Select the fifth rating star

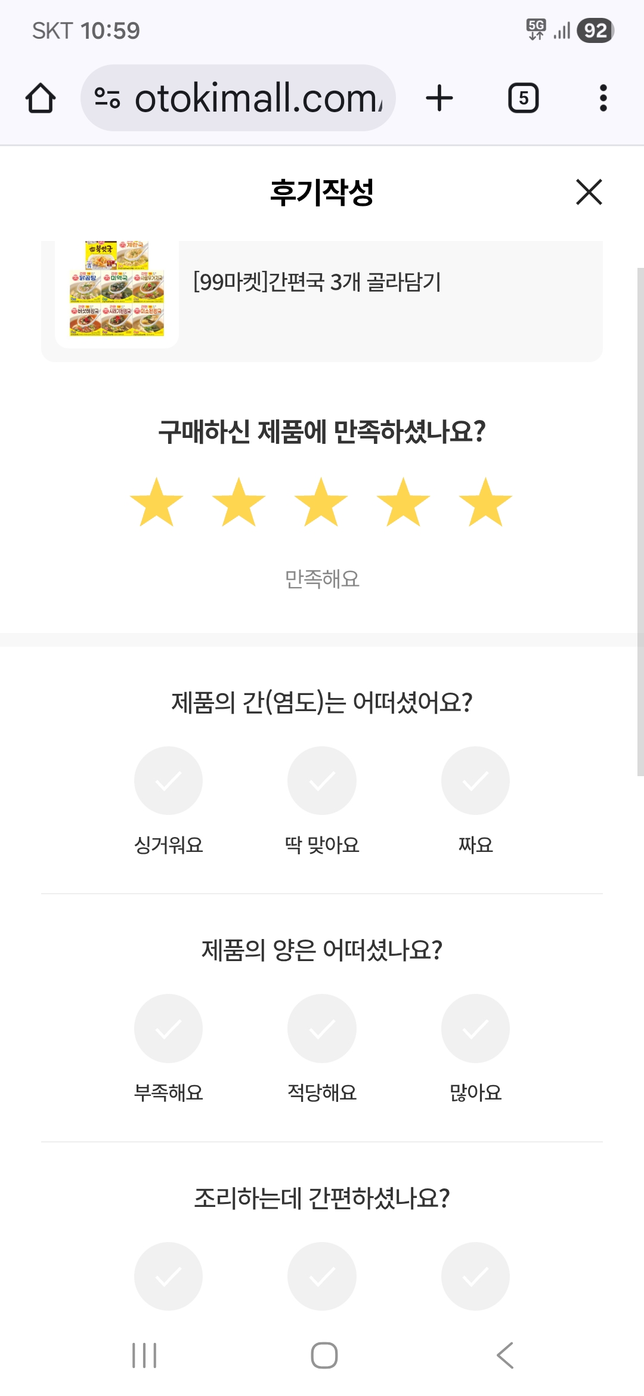(x=485, y=502)
